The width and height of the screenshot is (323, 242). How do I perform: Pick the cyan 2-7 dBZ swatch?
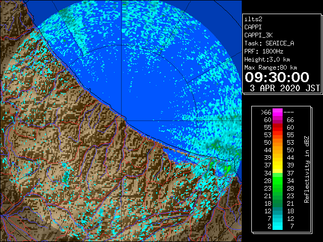(x=278, y=226)
